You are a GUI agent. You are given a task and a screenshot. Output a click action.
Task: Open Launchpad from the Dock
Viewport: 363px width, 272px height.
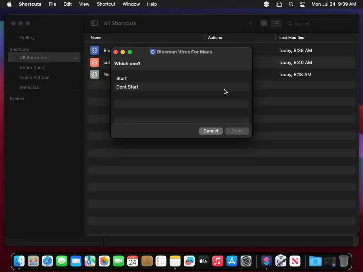pos(33,261)
